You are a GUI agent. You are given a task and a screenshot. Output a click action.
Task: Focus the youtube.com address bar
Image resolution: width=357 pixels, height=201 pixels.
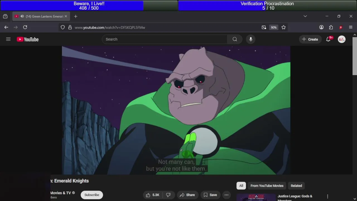click(x=165, y=27)
